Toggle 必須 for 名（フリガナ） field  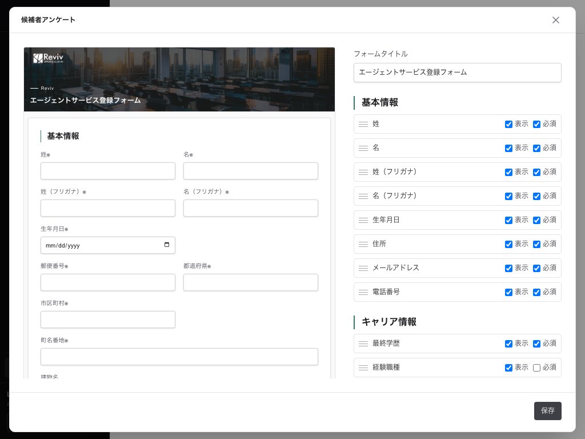tap(536, 197)
